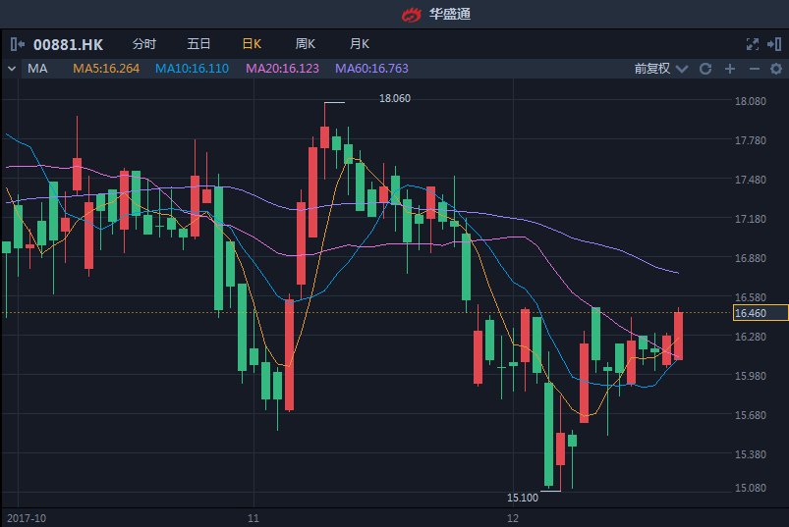Image resolution: width=789 pixels, height=527 pixels.
Task: Switch to 分时 intraday tab
Action: [x=143, y=44]
